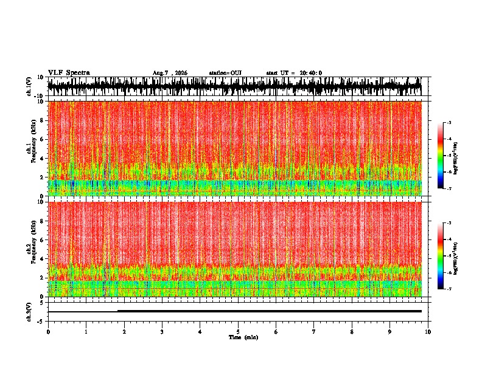
Task: Click the '-3' label on ch.1 color bar
Action: tap(449, 123)
